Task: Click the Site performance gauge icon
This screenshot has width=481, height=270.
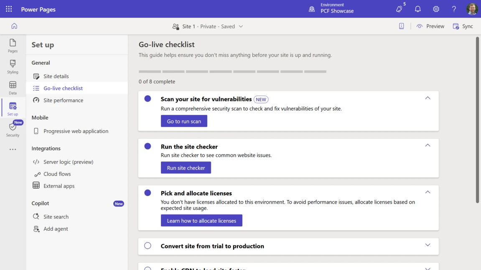Action: 36,100
